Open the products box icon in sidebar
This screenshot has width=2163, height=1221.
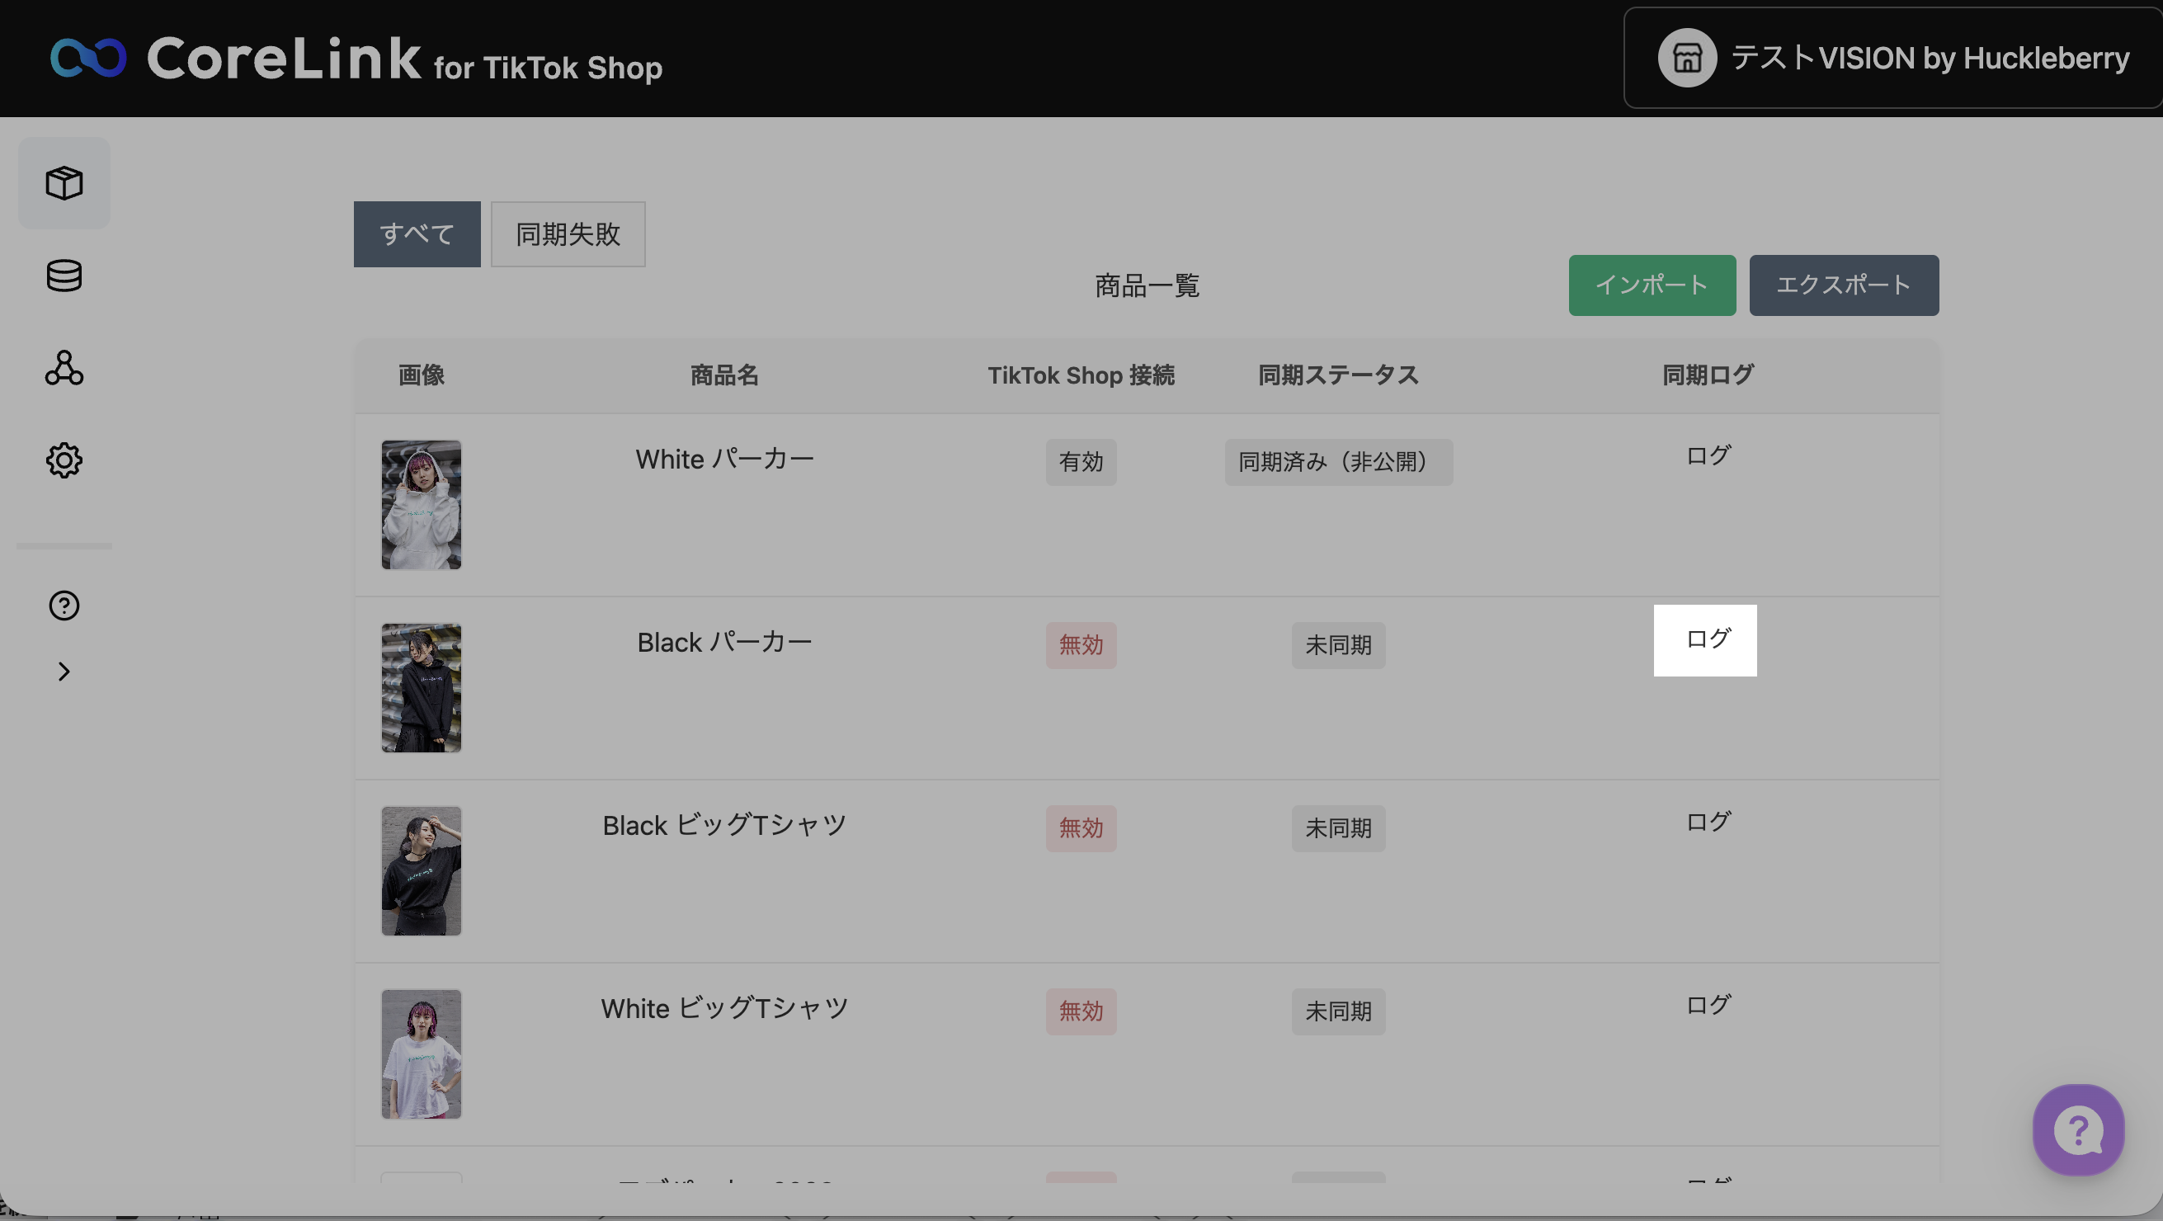click(64, 183)
